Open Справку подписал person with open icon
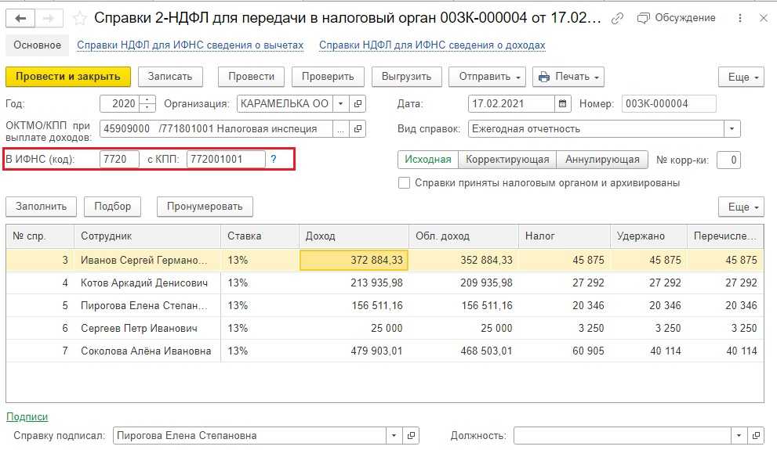 [x=411, y=436]
